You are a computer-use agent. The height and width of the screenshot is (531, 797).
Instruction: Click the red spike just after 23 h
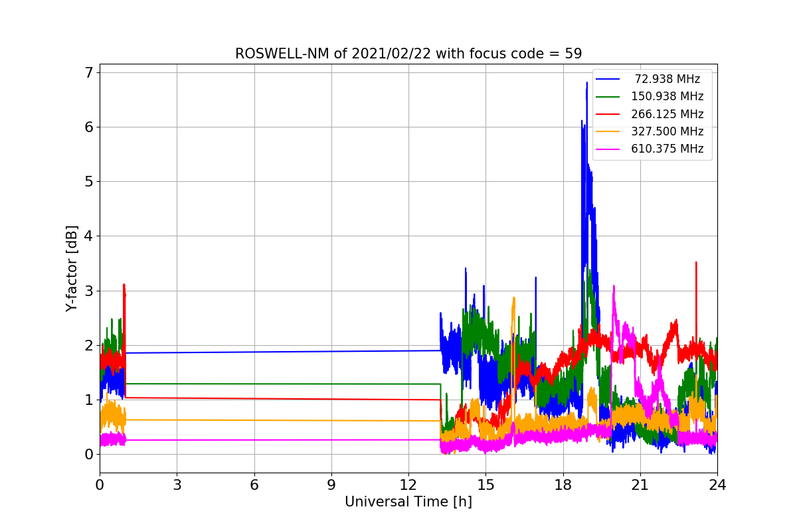[x=695, y=264]
